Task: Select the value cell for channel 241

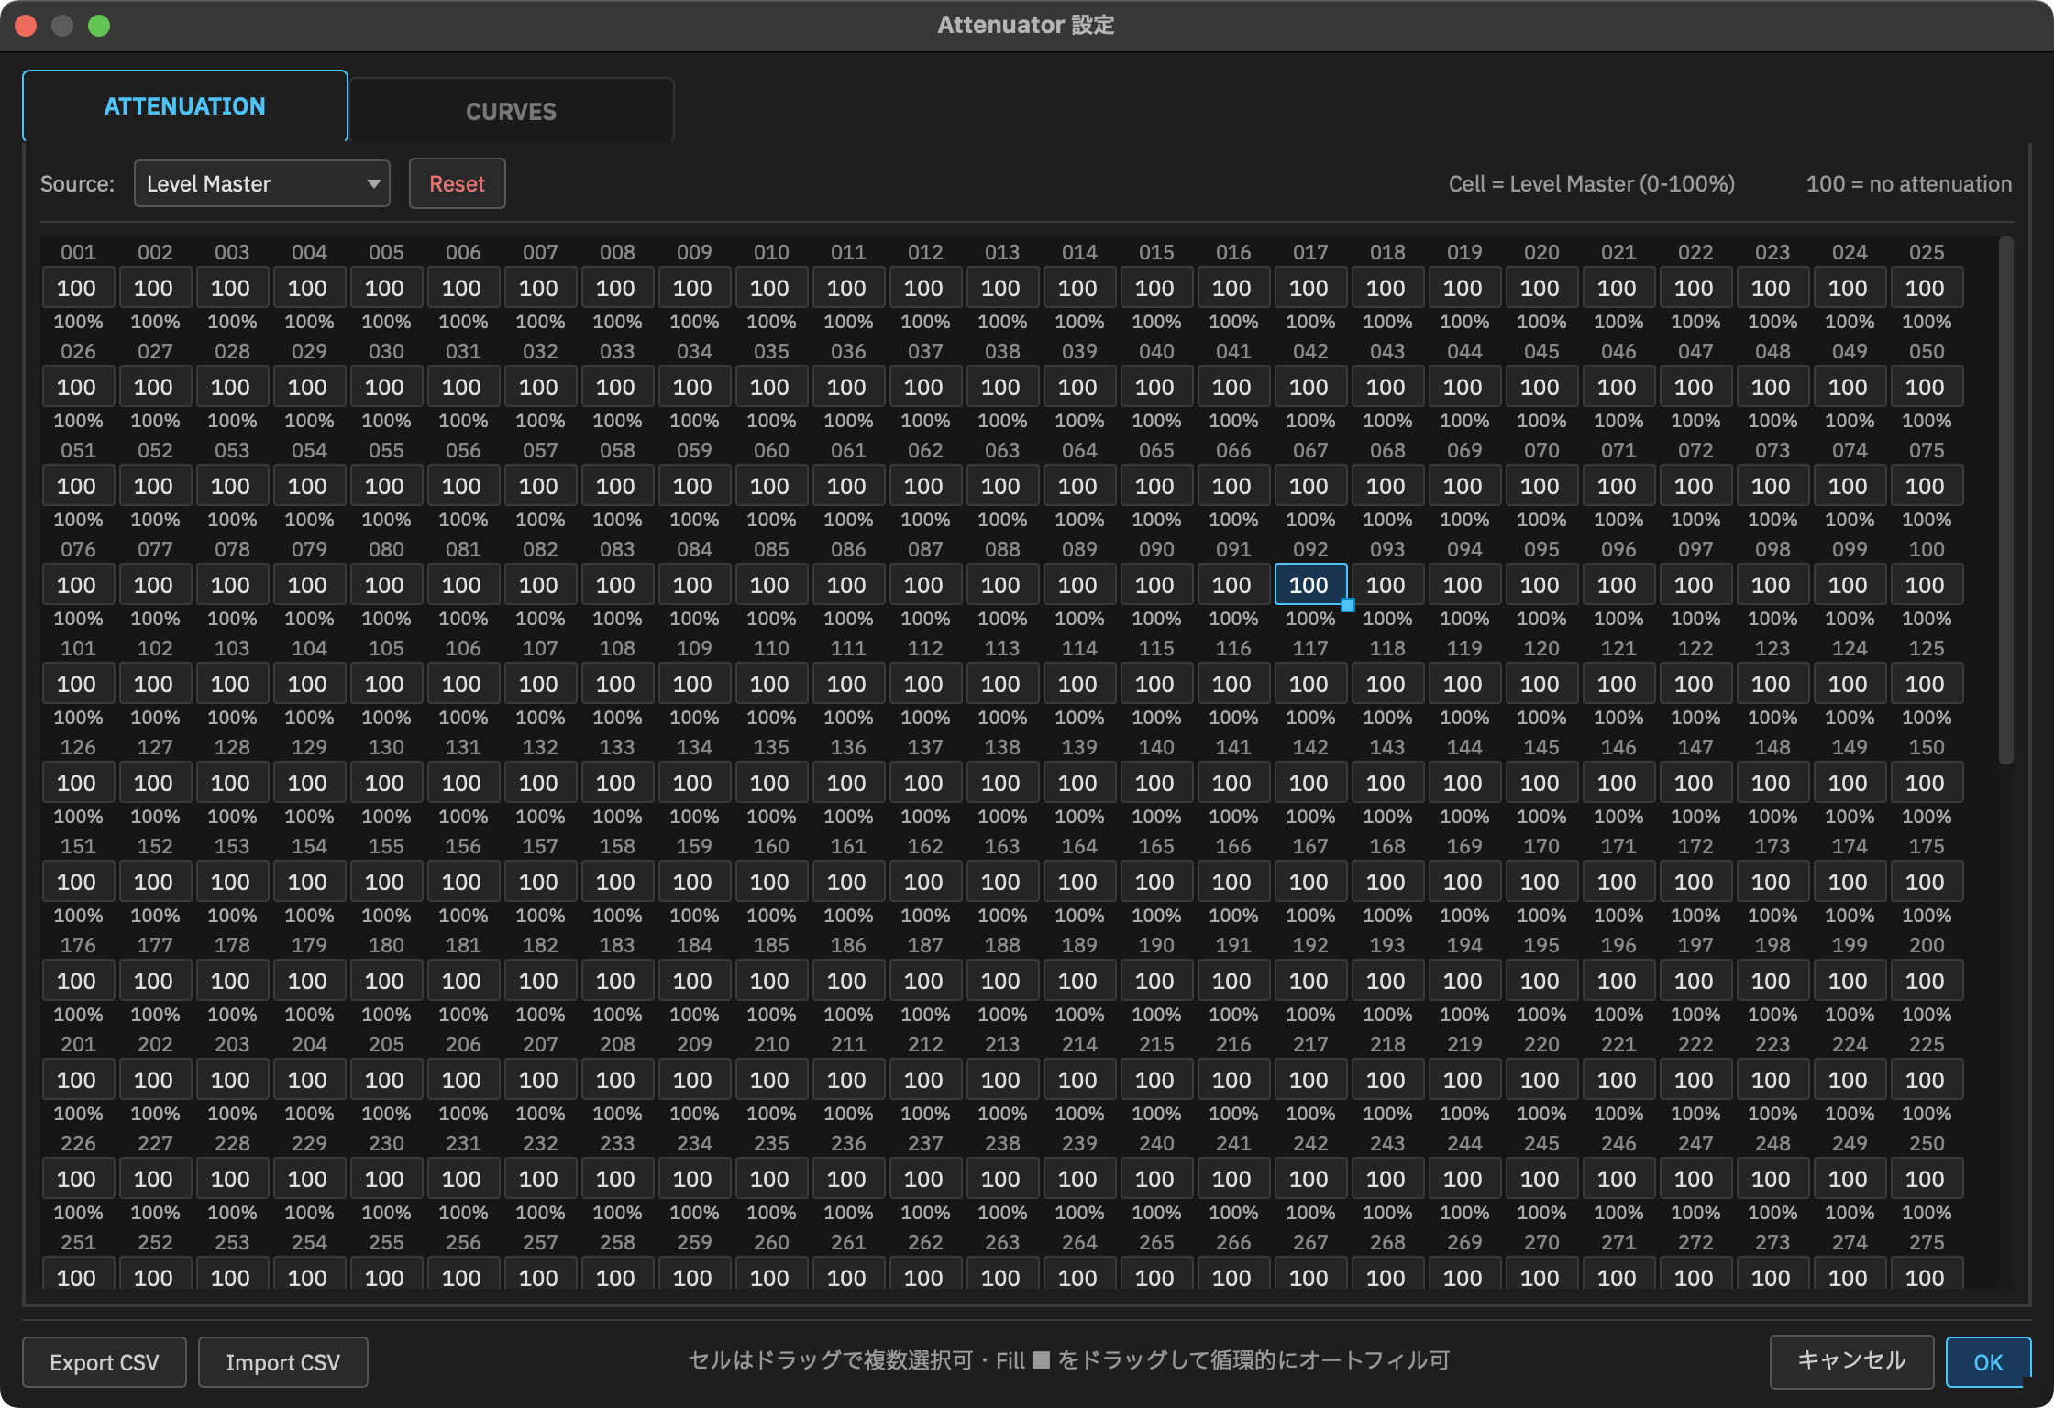Action: 1232,1179
